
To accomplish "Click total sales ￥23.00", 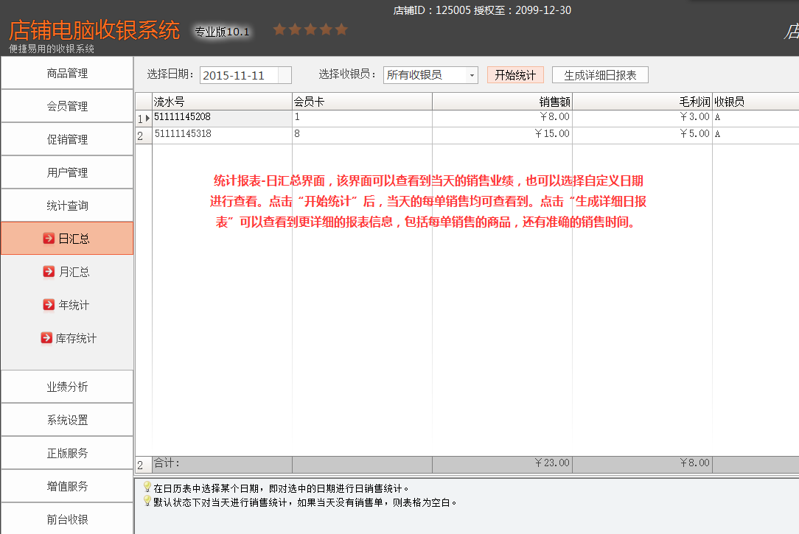I will (x=552, y=463).
